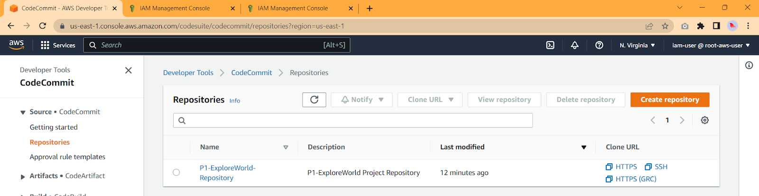Open the P1-ExploreWorld-Repository link

tap(227, 173)
